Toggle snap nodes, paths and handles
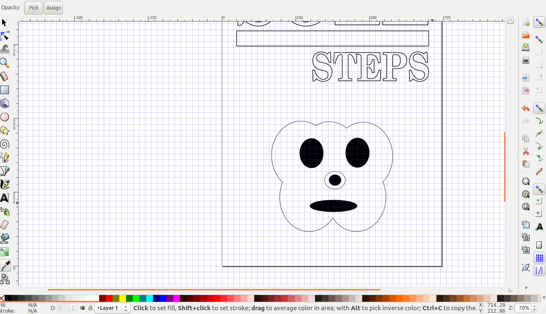The height and width of the screenshot is (314, 546). (539, 108)
